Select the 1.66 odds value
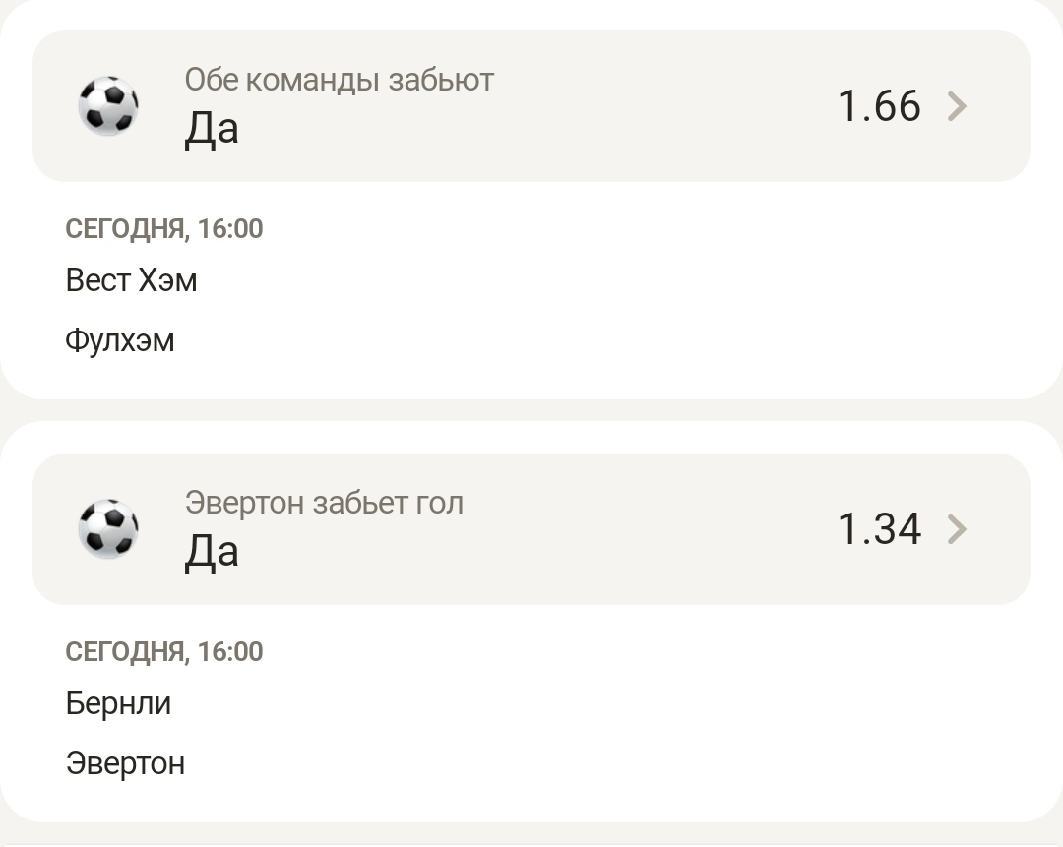 point(879,106)
